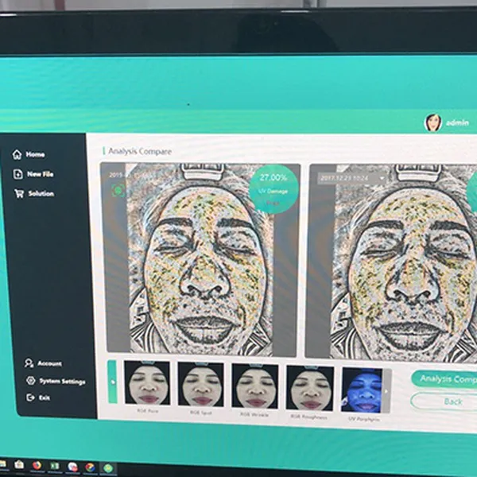Click the green face-scan icon on left image

118,189
